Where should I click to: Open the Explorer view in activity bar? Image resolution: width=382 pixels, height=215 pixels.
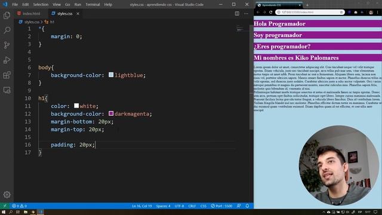(7, 16)
